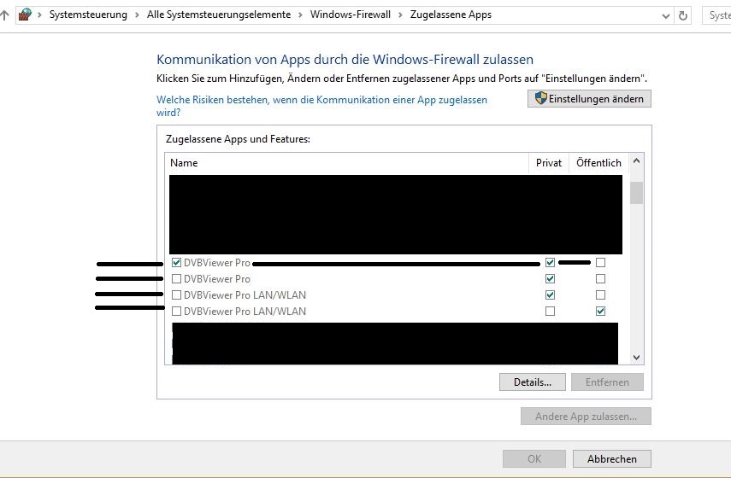The height and width of the screenshot is (478, 731).
Task: Click the scrollbar down arrow of the app list
Action: 636,358
